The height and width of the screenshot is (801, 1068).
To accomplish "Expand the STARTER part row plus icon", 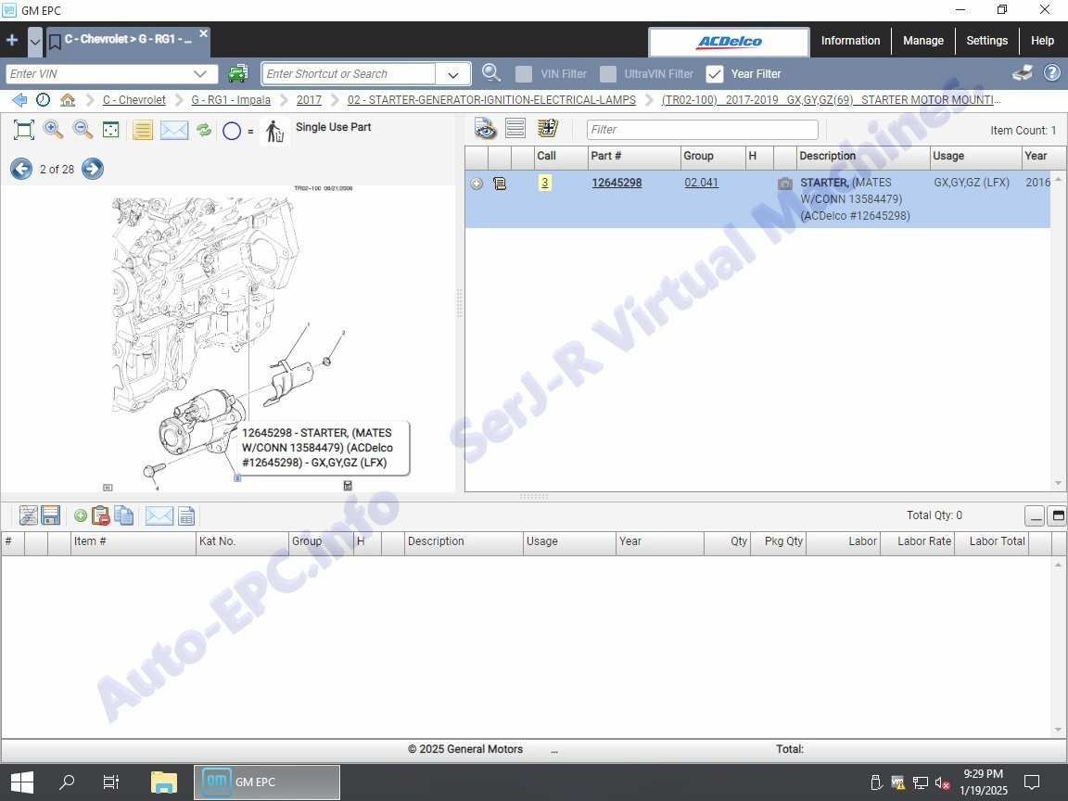I will [477, 184].
